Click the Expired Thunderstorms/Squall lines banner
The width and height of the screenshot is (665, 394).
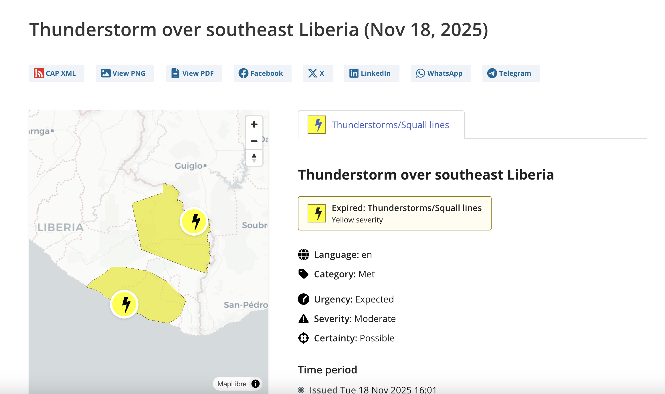click(x=394, y=213)
